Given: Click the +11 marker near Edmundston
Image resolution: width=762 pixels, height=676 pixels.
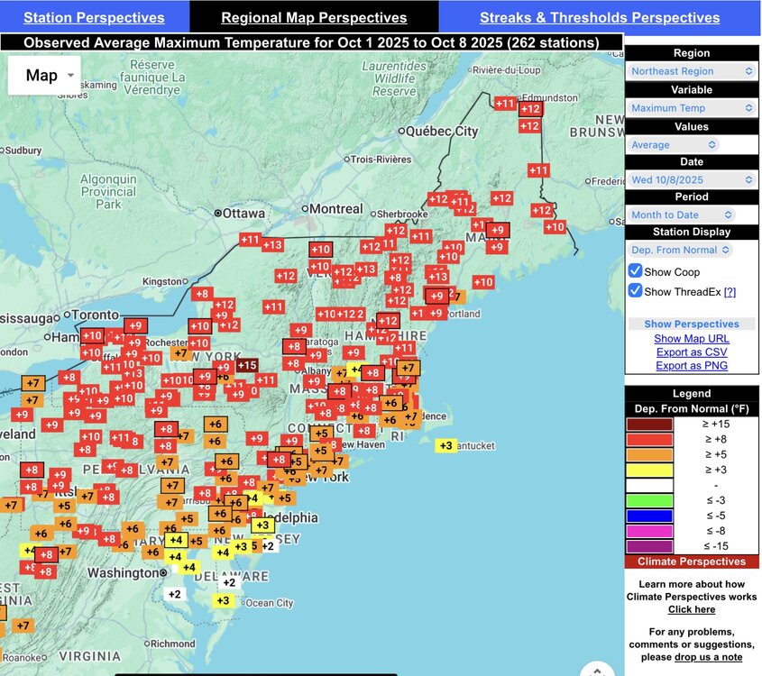Looking at the screenshot, I should coord(505,104).
